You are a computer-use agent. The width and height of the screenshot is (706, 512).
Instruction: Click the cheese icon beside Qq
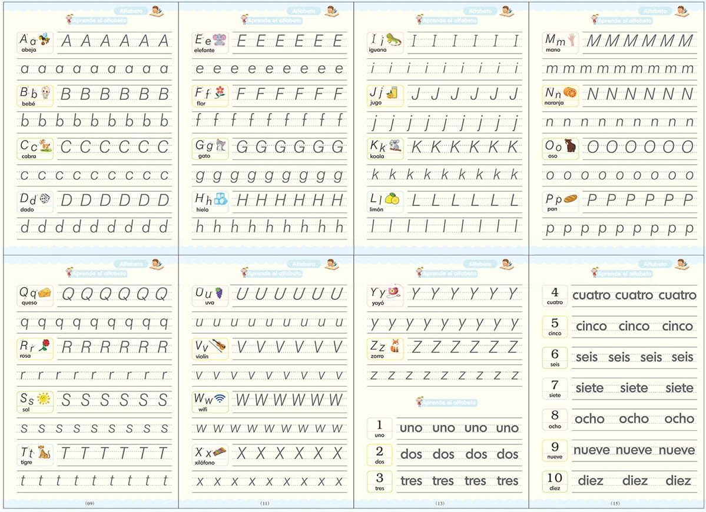click(45, 292)
